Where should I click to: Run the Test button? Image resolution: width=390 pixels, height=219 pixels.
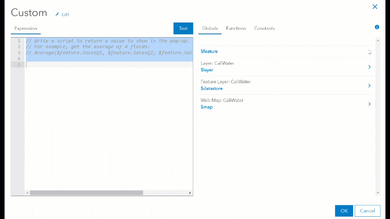pos(183,28)
